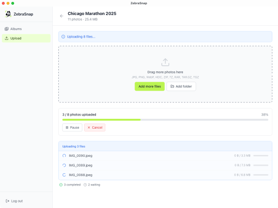This screenshot has width=278, height=208.
Task: Select the Upload sidebar item
Action: (x=26, y=38)
